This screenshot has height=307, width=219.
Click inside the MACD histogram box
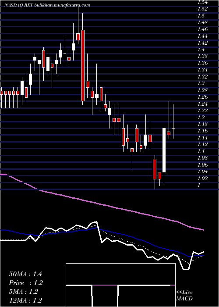point(120,285)
